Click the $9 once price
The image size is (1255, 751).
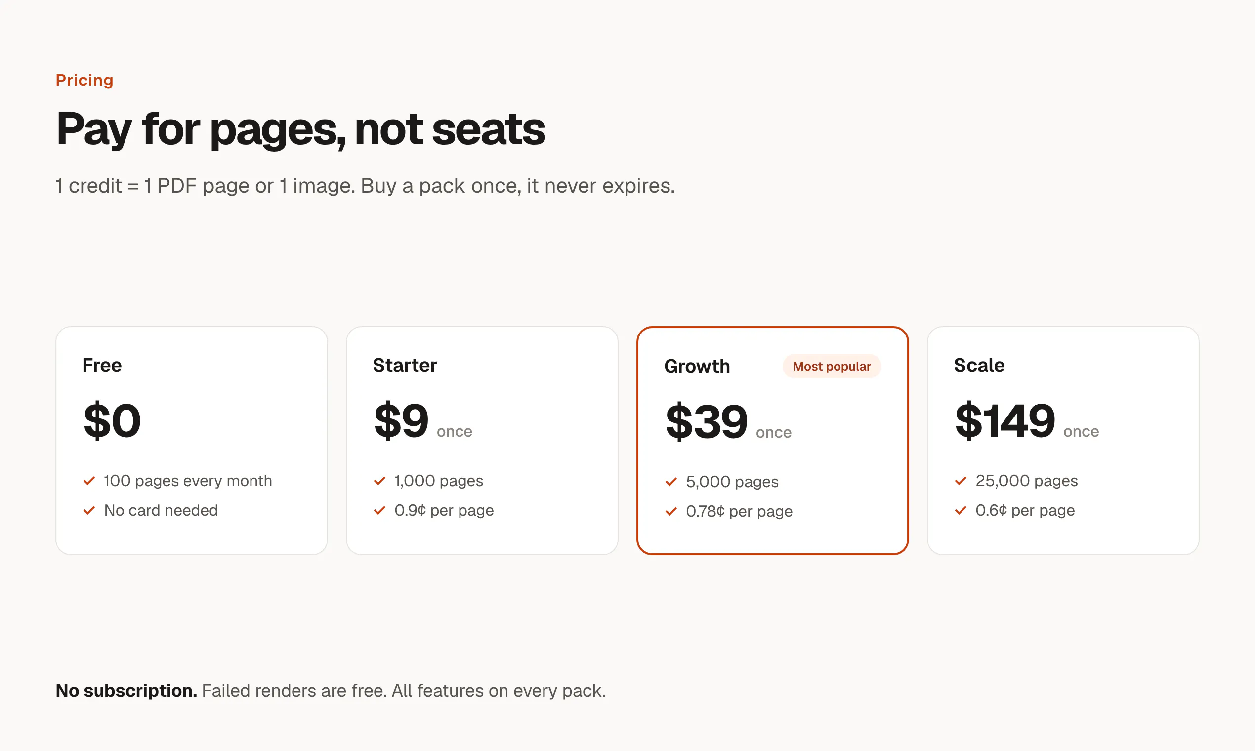[423, 420]
